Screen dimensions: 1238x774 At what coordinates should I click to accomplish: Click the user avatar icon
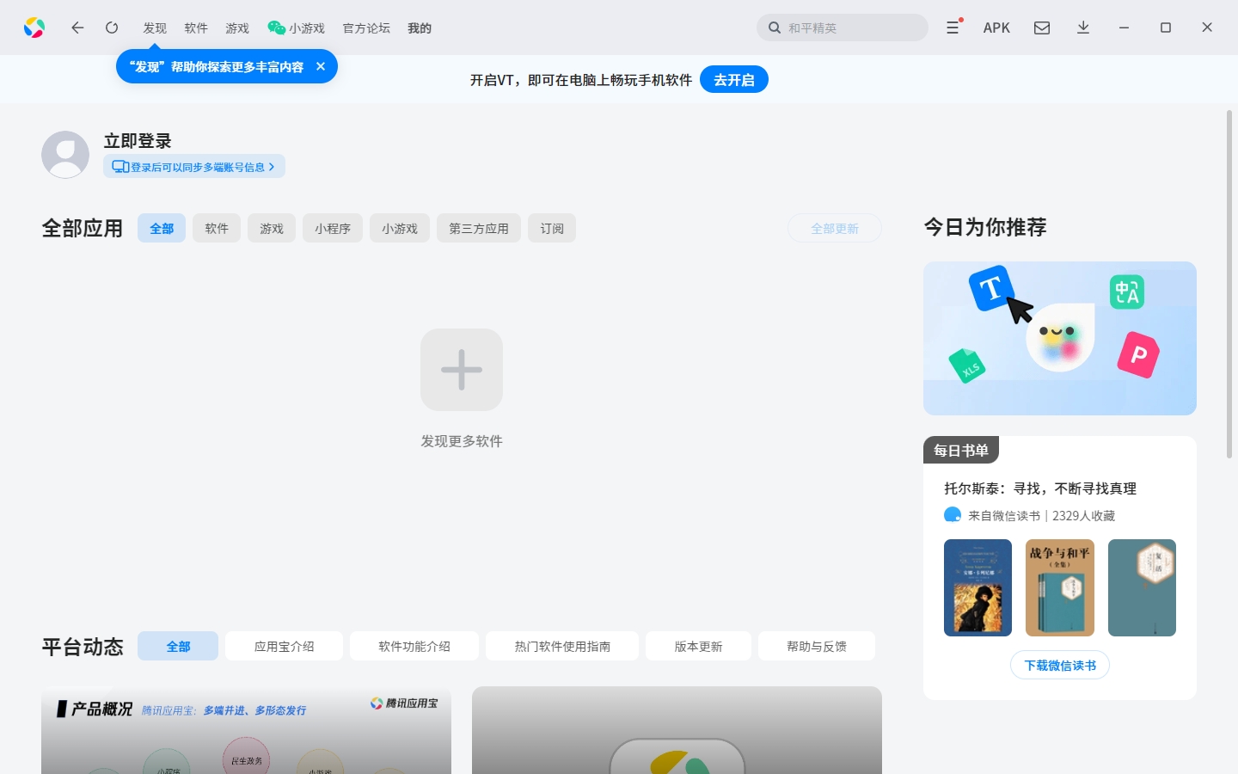65,155
